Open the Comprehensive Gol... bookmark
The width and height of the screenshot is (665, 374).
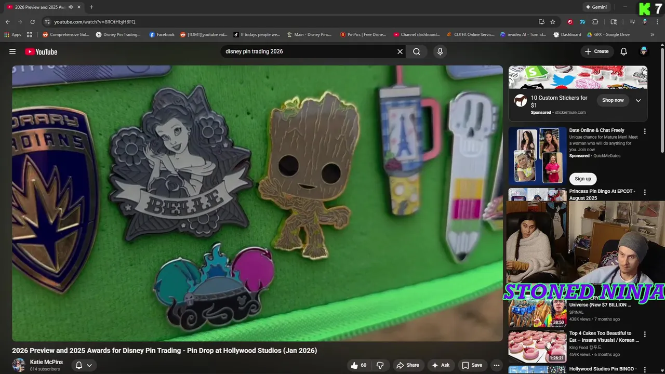[66, 34]
